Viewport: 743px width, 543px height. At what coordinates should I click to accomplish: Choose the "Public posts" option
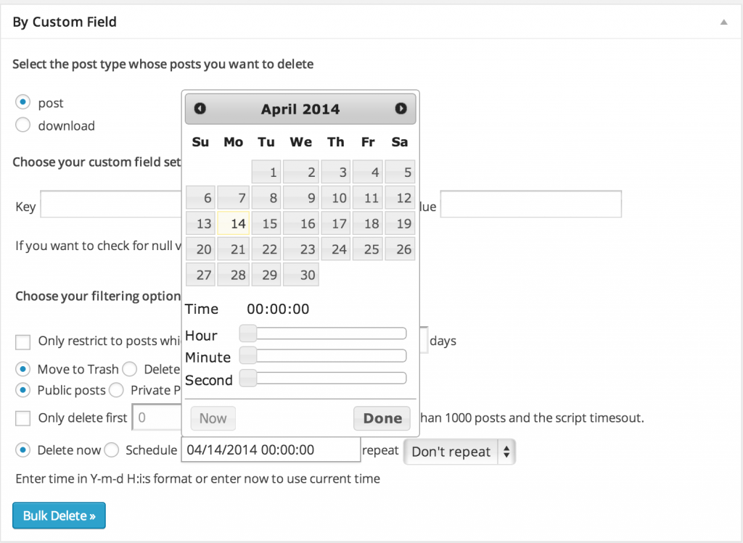pyautogui.click(x=22, y=390)
